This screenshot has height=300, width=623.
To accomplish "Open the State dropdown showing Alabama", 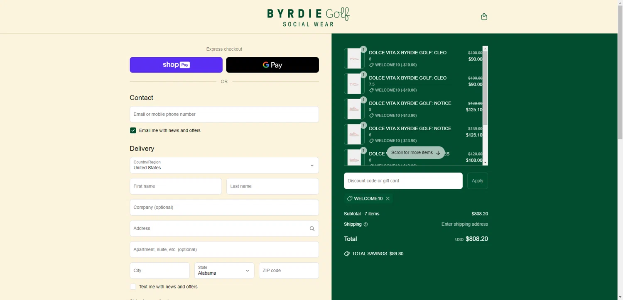I will [x=224, y=271].
